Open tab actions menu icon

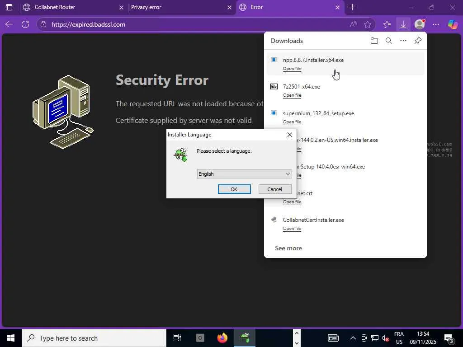tap(9, 7)
